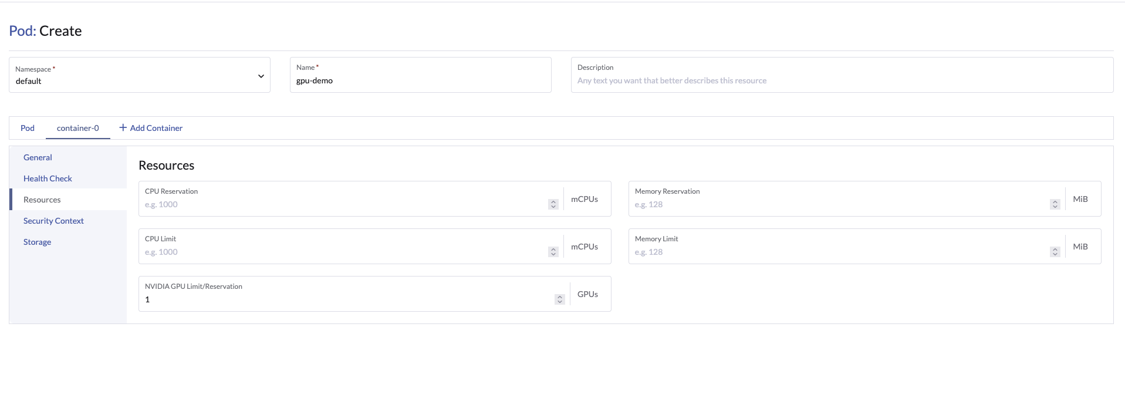Click the CPU Limit stepper arrows
Screen dimensions: 1125x418
[553, 252]
